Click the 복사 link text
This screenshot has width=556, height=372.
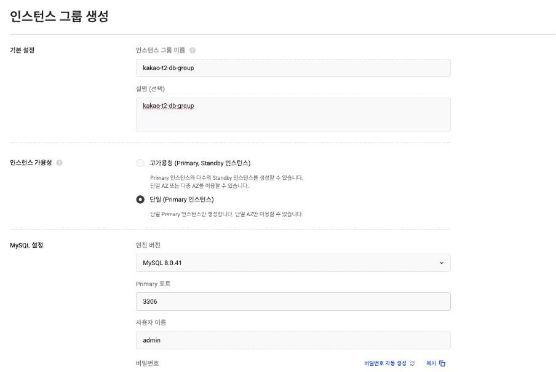click(431, 363)
